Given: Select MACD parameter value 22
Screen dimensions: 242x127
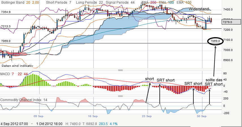Looking at the screenshot, I should 20,74.
